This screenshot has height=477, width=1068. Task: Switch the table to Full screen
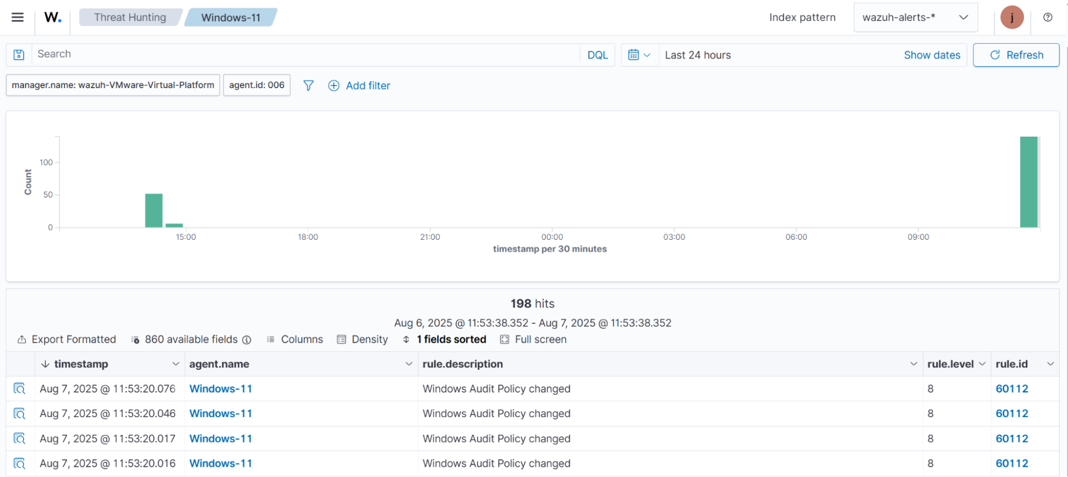click(533, 339)
